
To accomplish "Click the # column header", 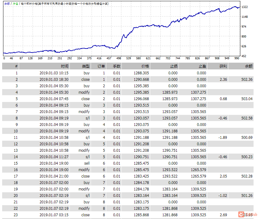I will 10,66.
